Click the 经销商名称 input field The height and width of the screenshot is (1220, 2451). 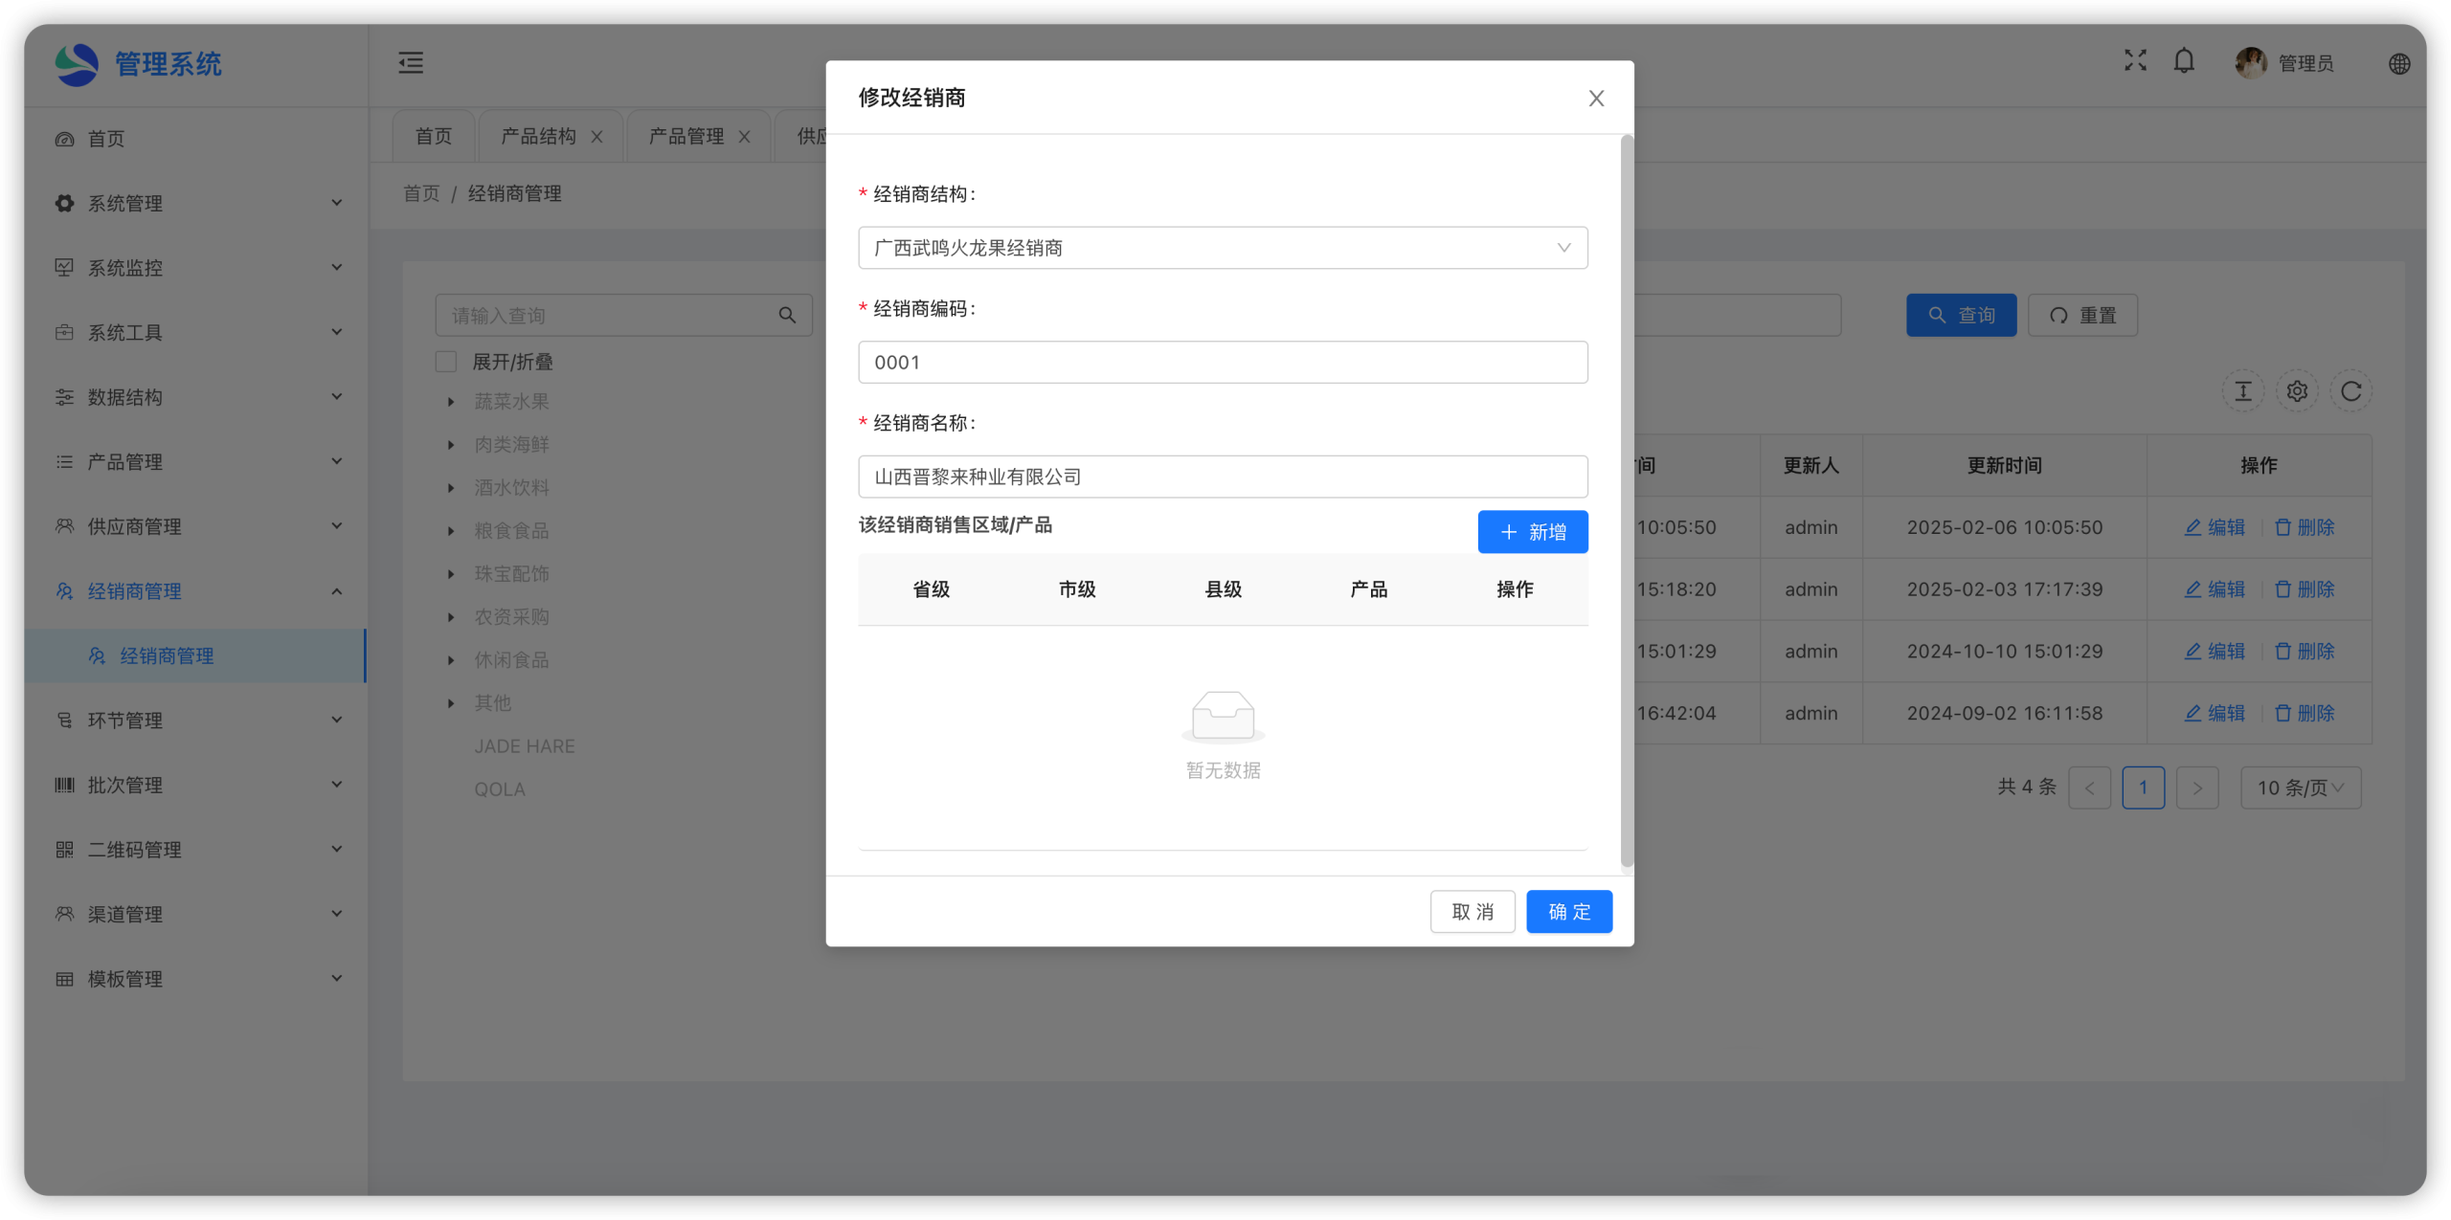pos(1223,477)
